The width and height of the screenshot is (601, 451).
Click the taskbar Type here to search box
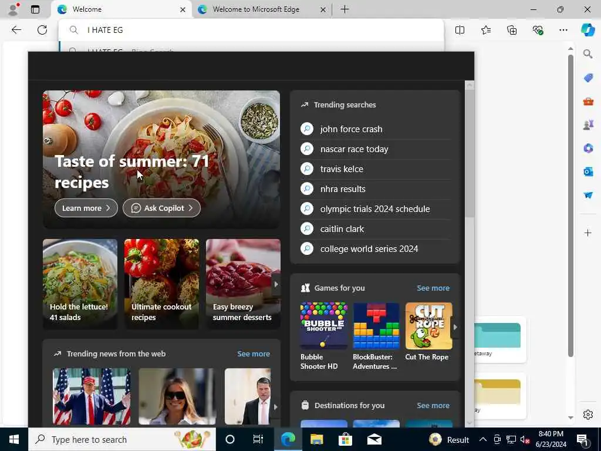click(122, 439)
